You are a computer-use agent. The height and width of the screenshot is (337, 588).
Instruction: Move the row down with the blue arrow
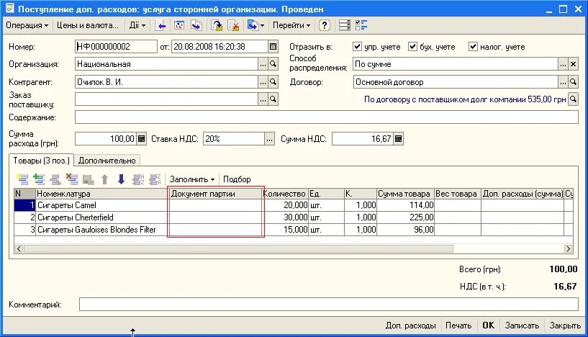point(121,179)
